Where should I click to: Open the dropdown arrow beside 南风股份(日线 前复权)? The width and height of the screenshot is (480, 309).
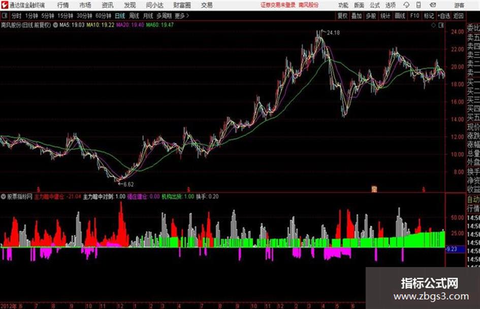(55, 25)
